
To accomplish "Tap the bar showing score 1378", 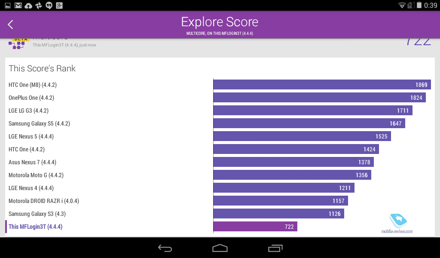I will [293, 162].
